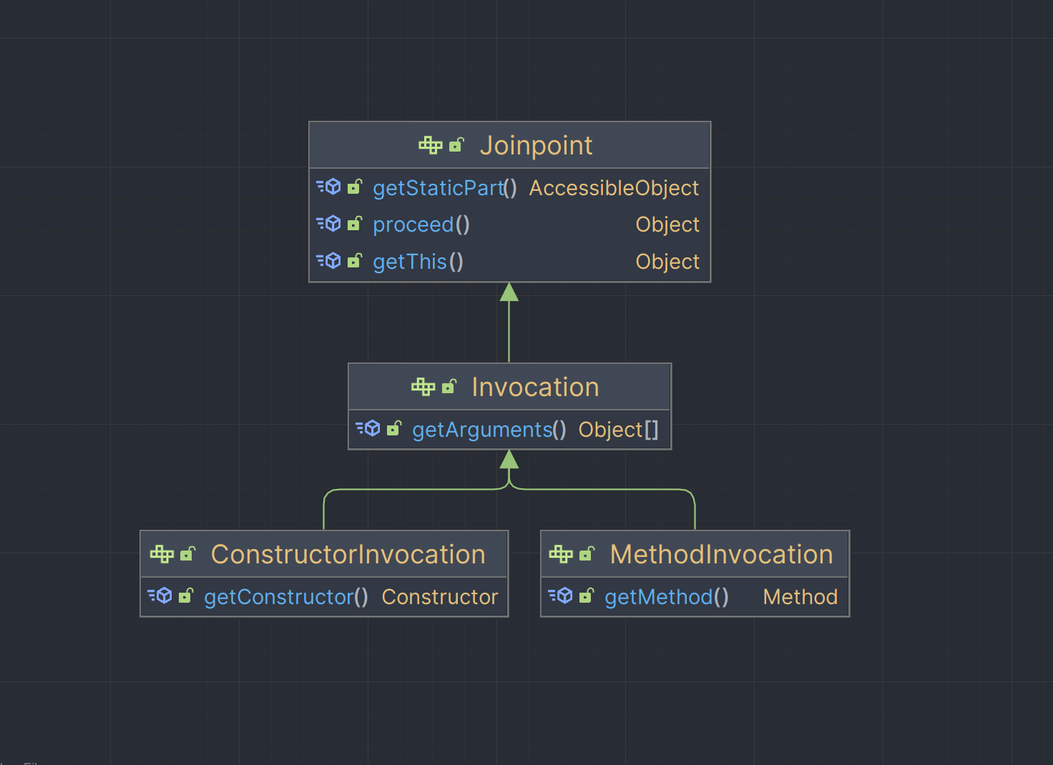Viewport: 1053px width, 765px height.
Task: Click the Constructor return type label
Action: (439, 597)
